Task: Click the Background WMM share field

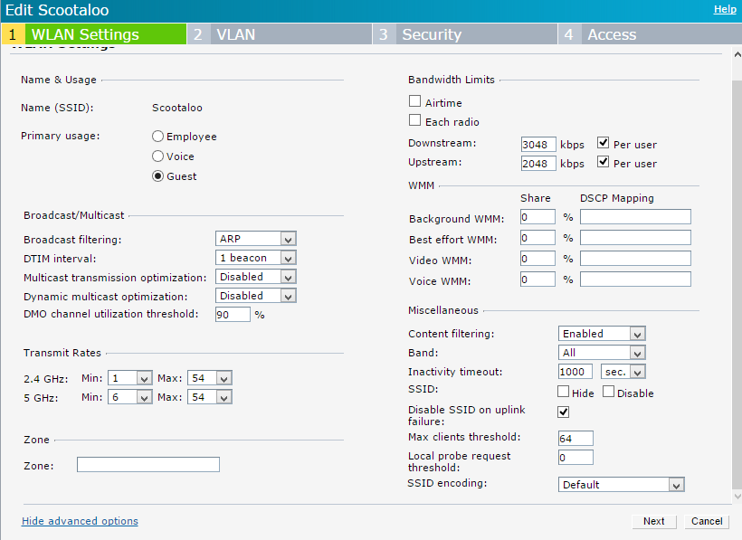Action: point(537,217)
